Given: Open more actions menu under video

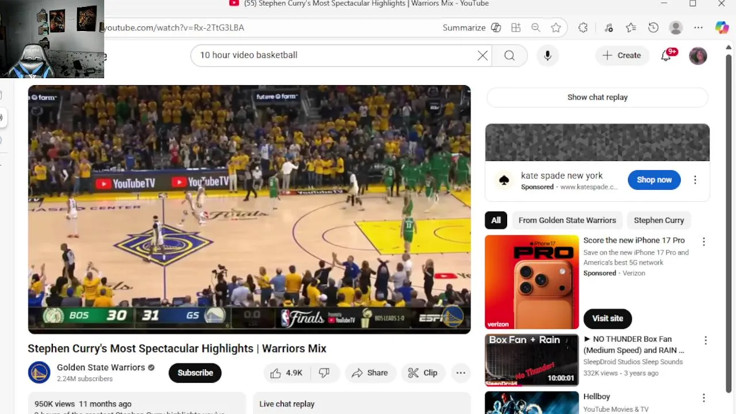Looking at the screenshot, I should pos(461,373).
